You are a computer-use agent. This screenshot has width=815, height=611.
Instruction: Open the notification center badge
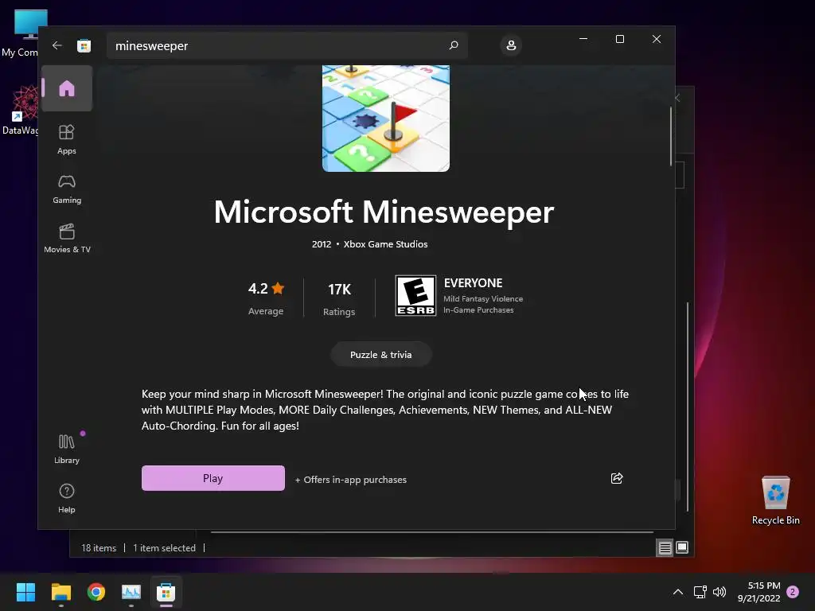[793, 592]
